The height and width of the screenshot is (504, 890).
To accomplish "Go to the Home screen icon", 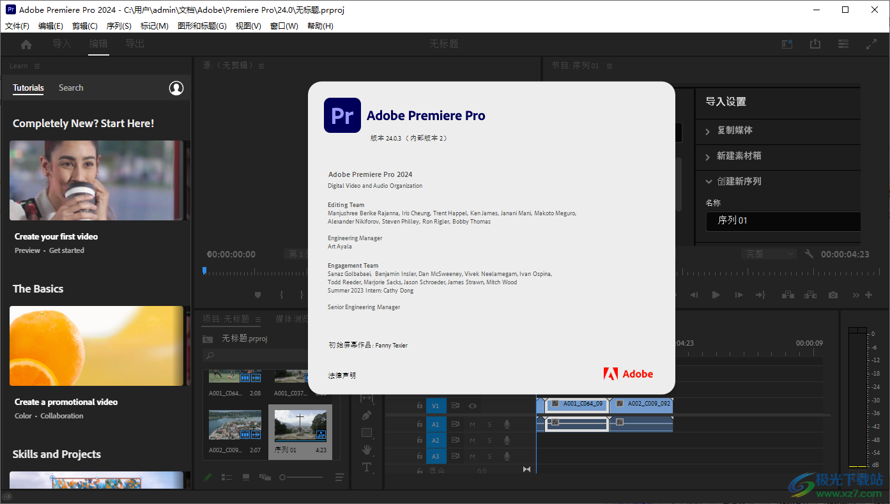I will [26, 44].
